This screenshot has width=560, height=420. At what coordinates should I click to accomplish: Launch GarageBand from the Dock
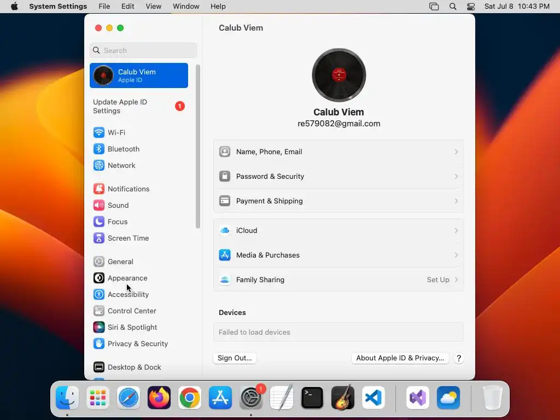tap(343, 398)
